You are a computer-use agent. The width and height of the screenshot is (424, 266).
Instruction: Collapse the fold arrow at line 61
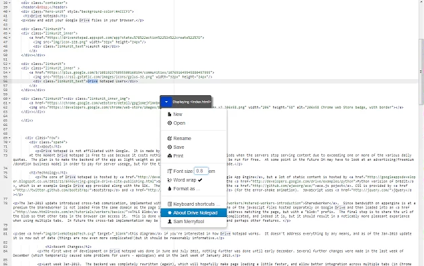coord(10,103)
